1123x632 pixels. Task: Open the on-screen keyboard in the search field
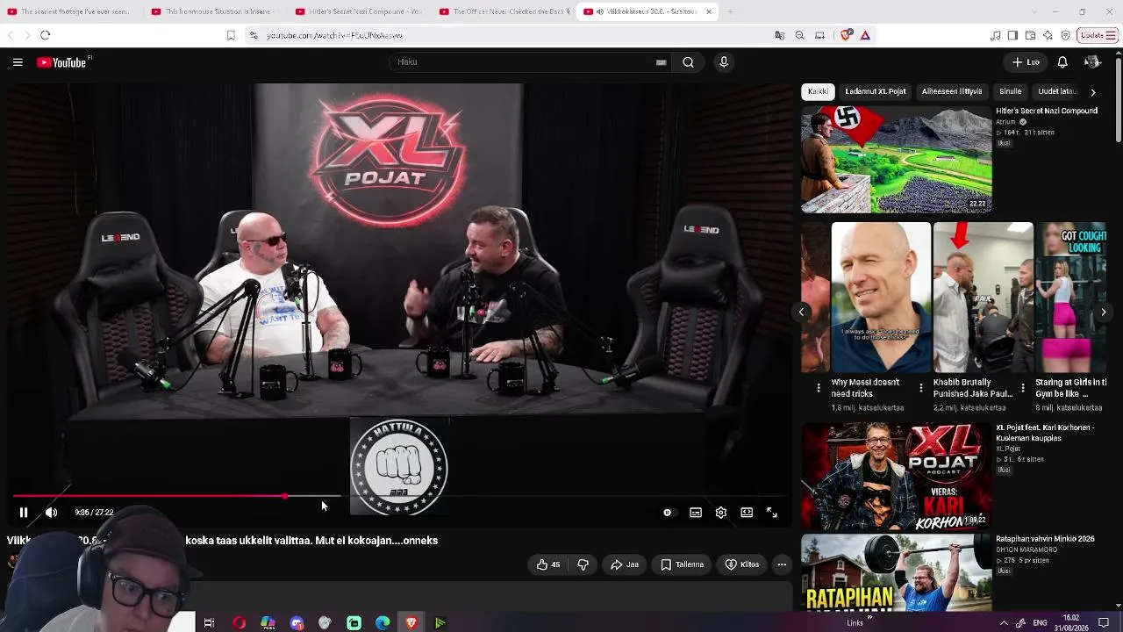point(662,62)
